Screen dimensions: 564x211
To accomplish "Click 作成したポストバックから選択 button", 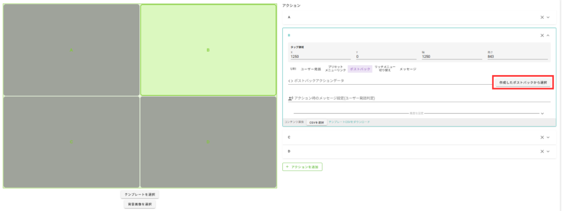I will click(523, 82).
